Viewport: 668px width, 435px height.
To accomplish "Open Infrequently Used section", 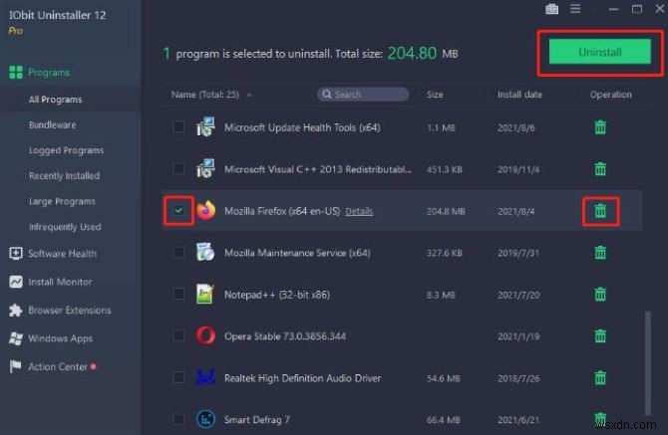I will tap(65, 227).
